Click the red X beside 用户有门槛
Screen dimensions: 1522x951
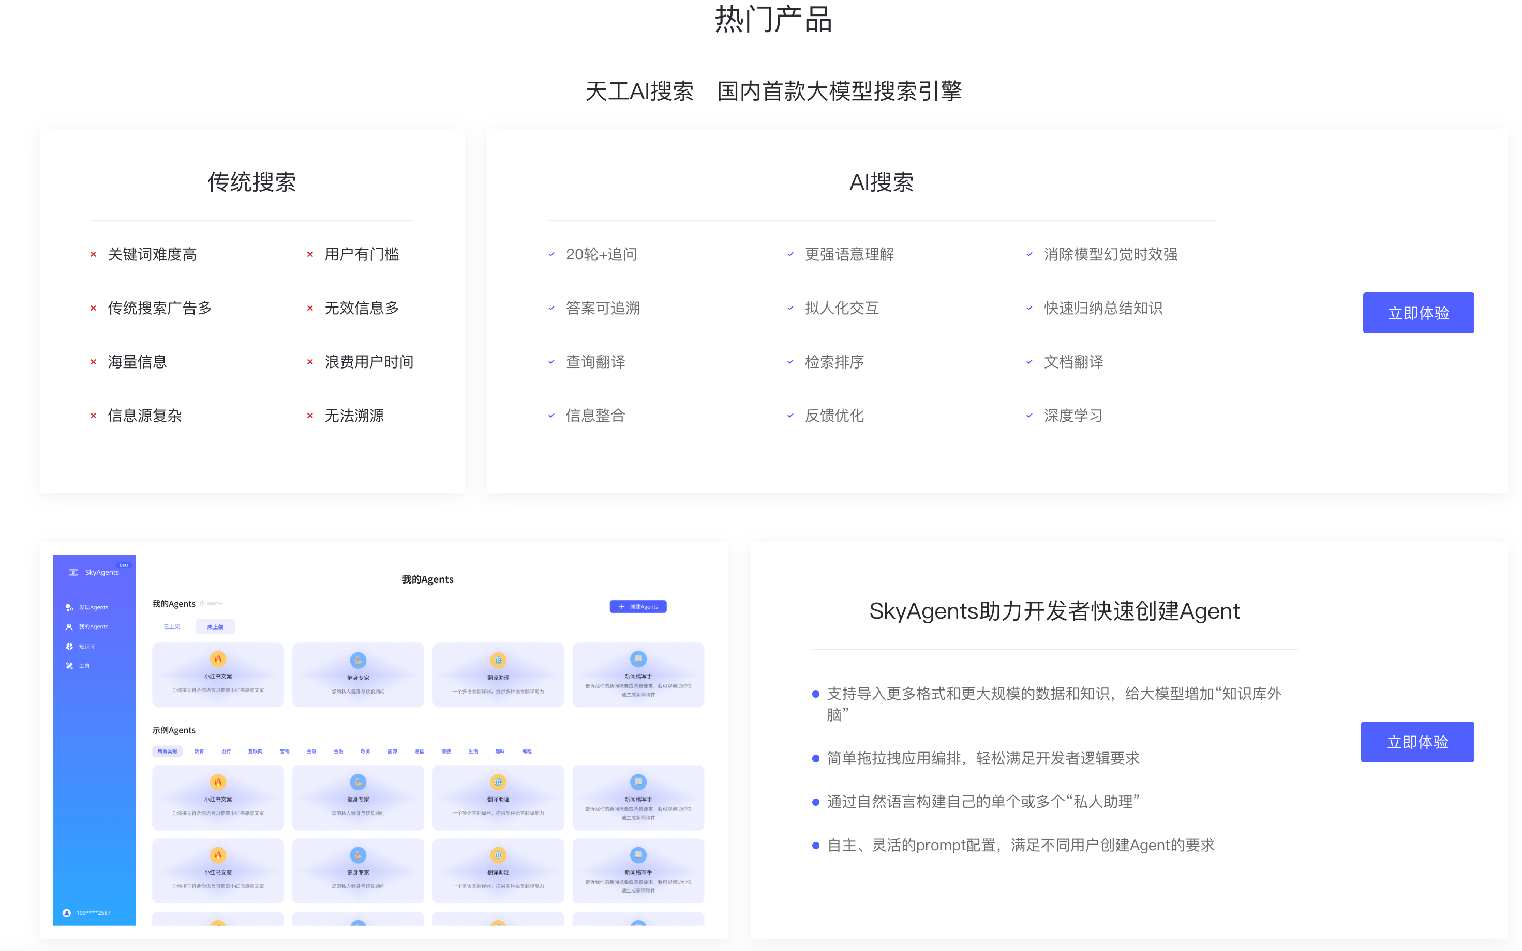(310, 255)
